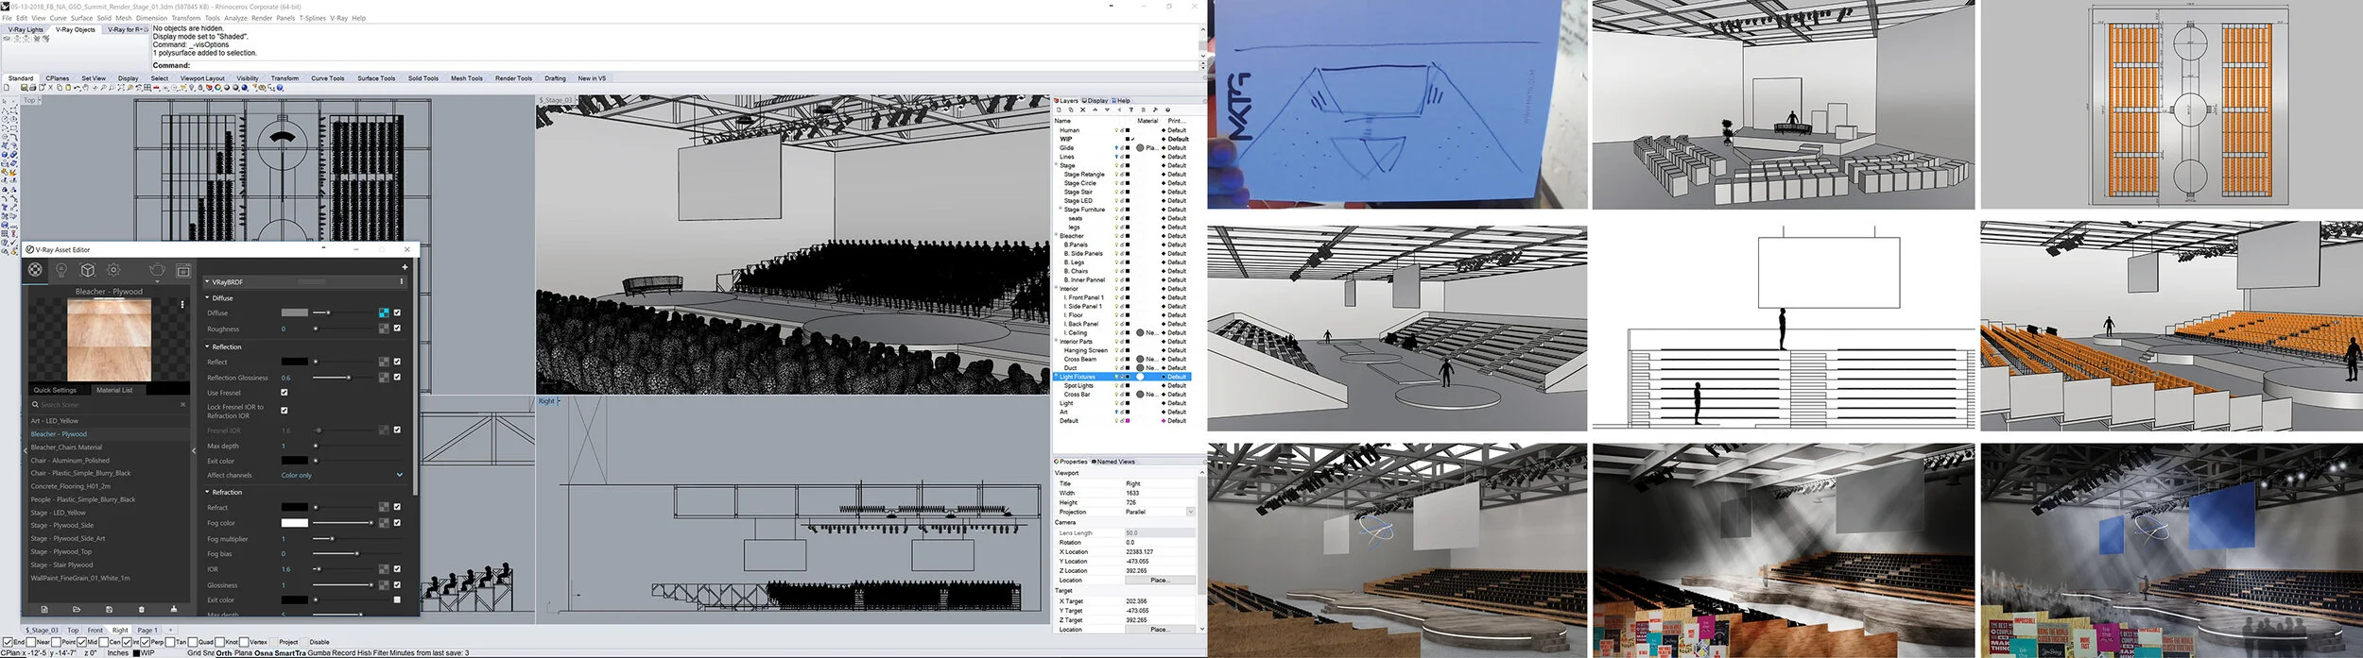Click the purge broom icon below the material list
The width and height of the screenshot is (2363, 658).
point(173,609)
